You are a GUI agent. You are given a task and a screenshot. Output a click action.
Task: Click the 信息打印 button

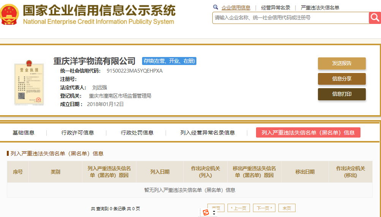[x=341, y=94]
